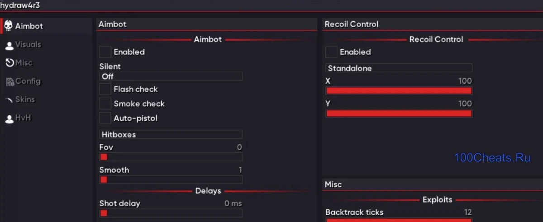The image size is (543, 222).
Task: Enable the Aimbot checkbox
Action: pos(105,52)
